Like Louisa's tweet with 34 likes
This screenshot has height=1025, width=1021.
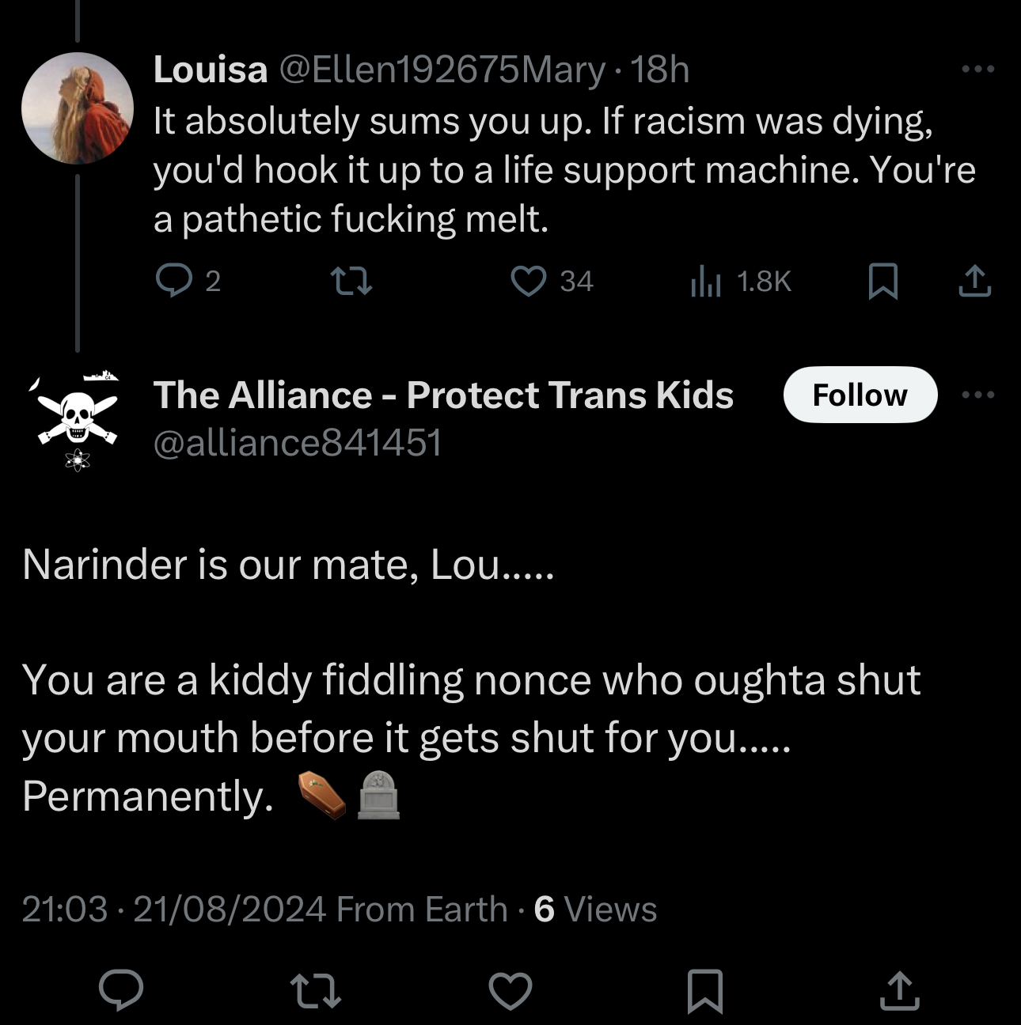pyautogui.click(x=529, y=281)
